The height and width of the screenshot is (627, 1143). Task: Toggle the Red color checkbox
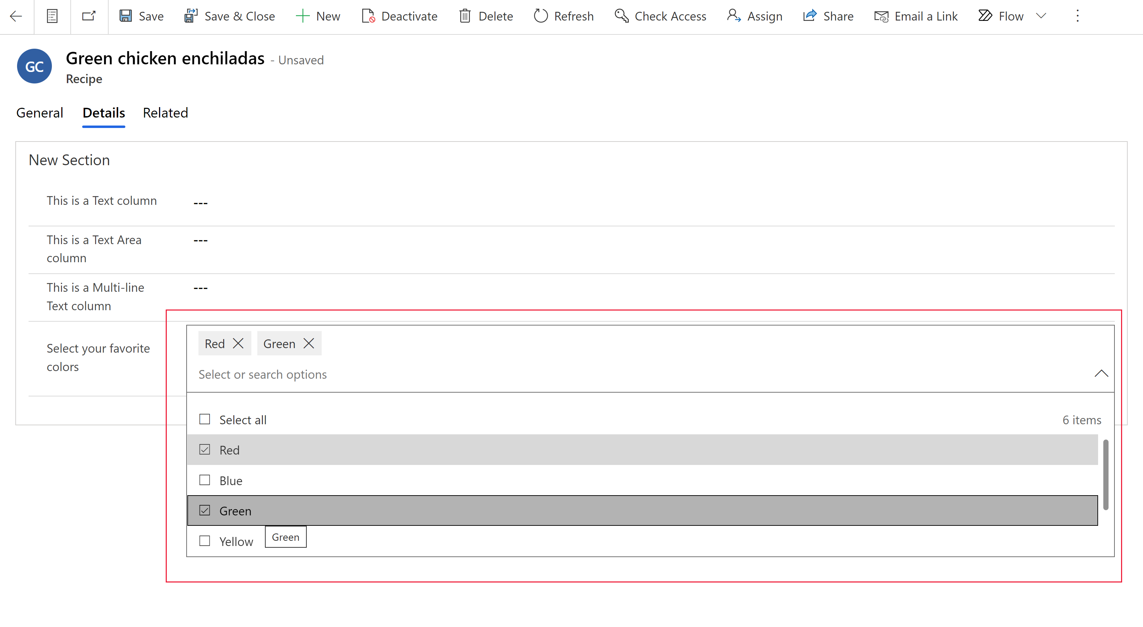[x=204, y=449]
